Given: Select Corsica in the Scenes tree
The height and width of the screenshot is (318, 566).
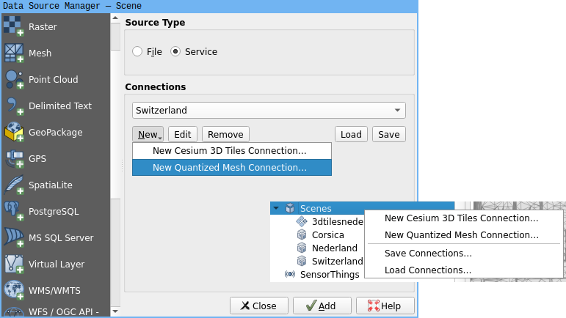Looking at the screenshot, I should coord(327,235).
